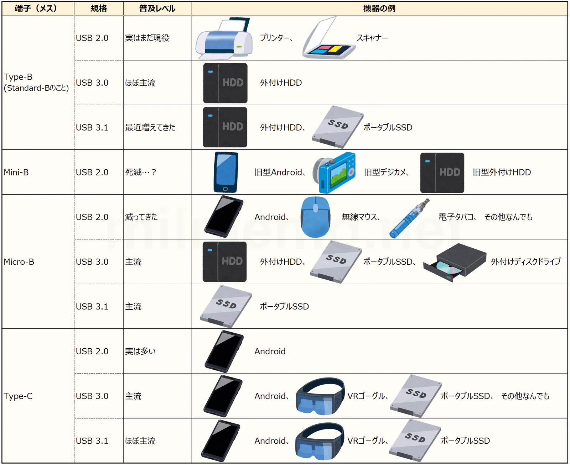570x465 pixels.
Task: Click the 外付けディスクドライブ label
Action: [x=526, y=262]
